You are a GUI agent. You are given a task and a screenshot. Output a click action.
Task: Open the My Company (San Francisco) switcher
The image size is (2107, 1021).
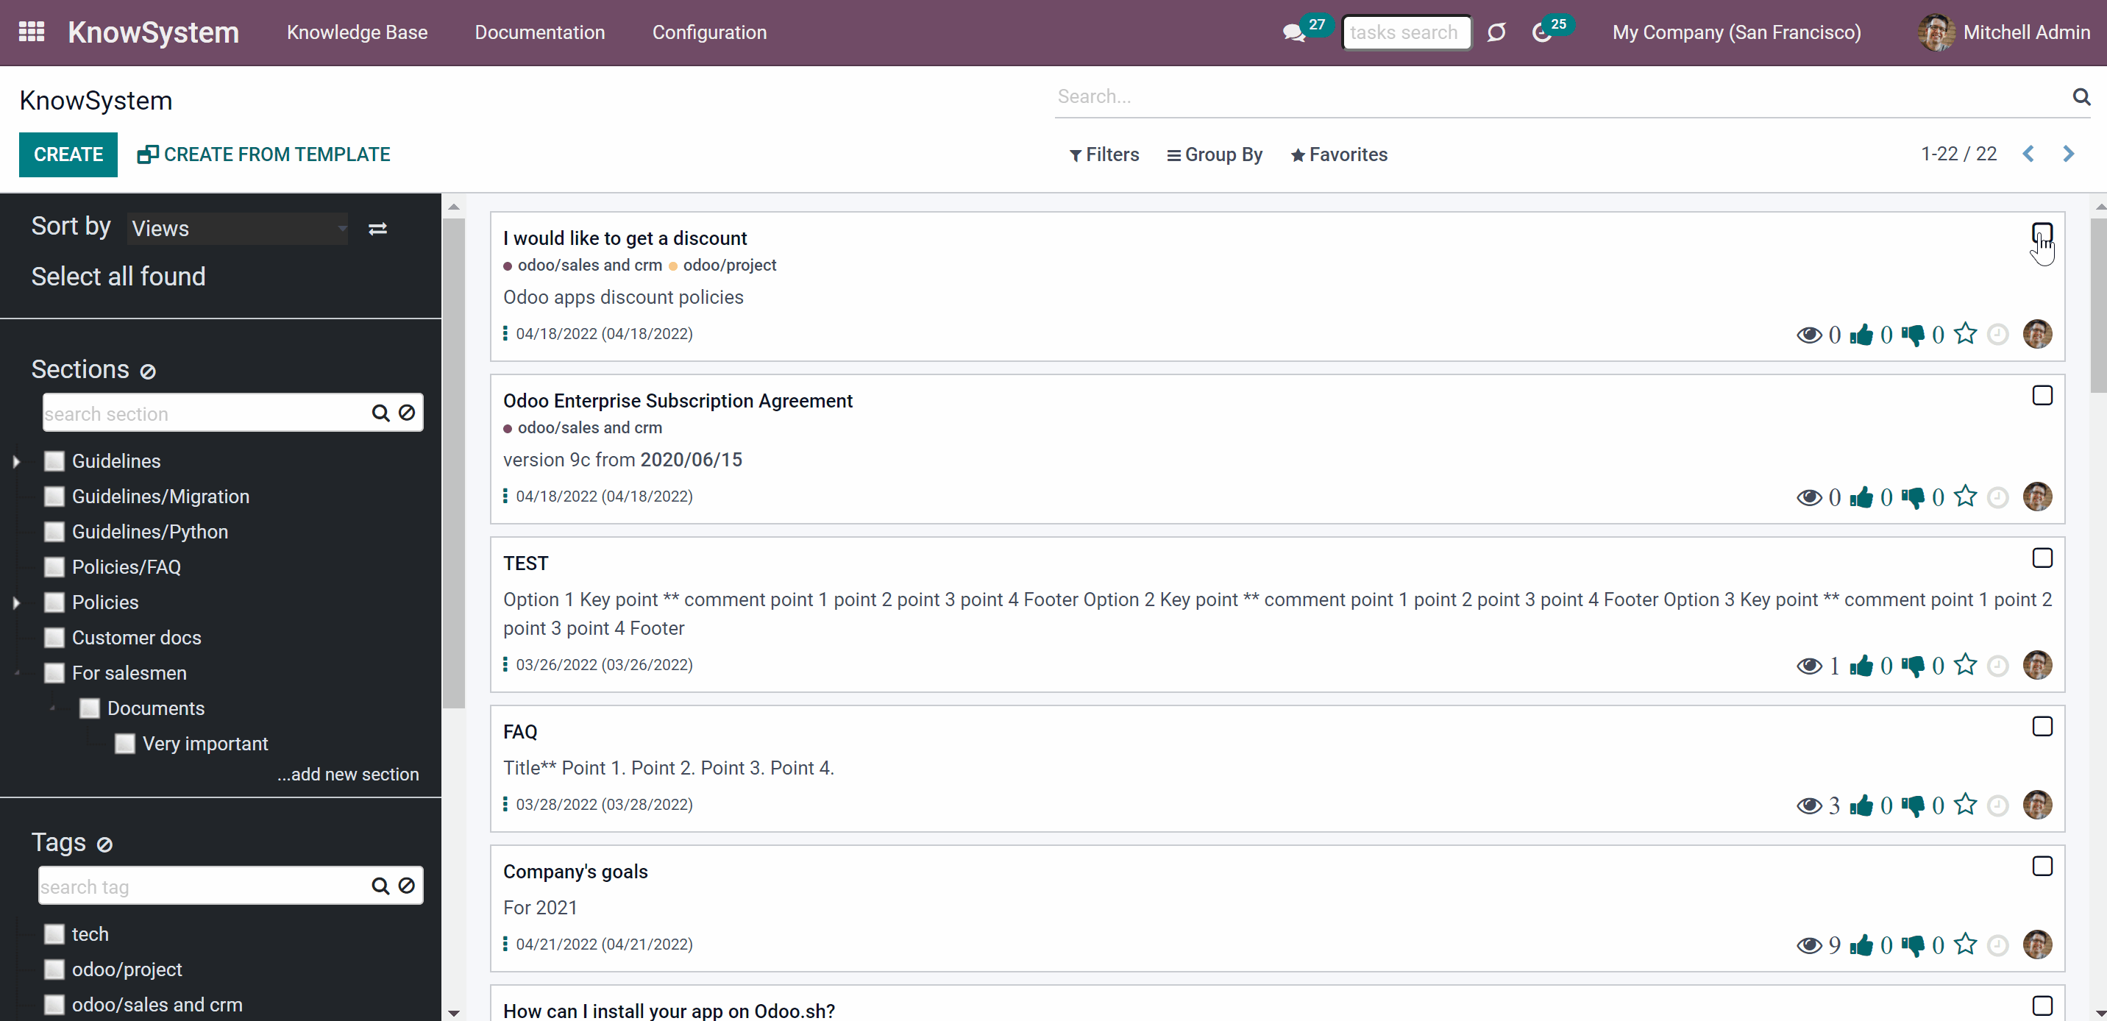[x=1736, y=32]
